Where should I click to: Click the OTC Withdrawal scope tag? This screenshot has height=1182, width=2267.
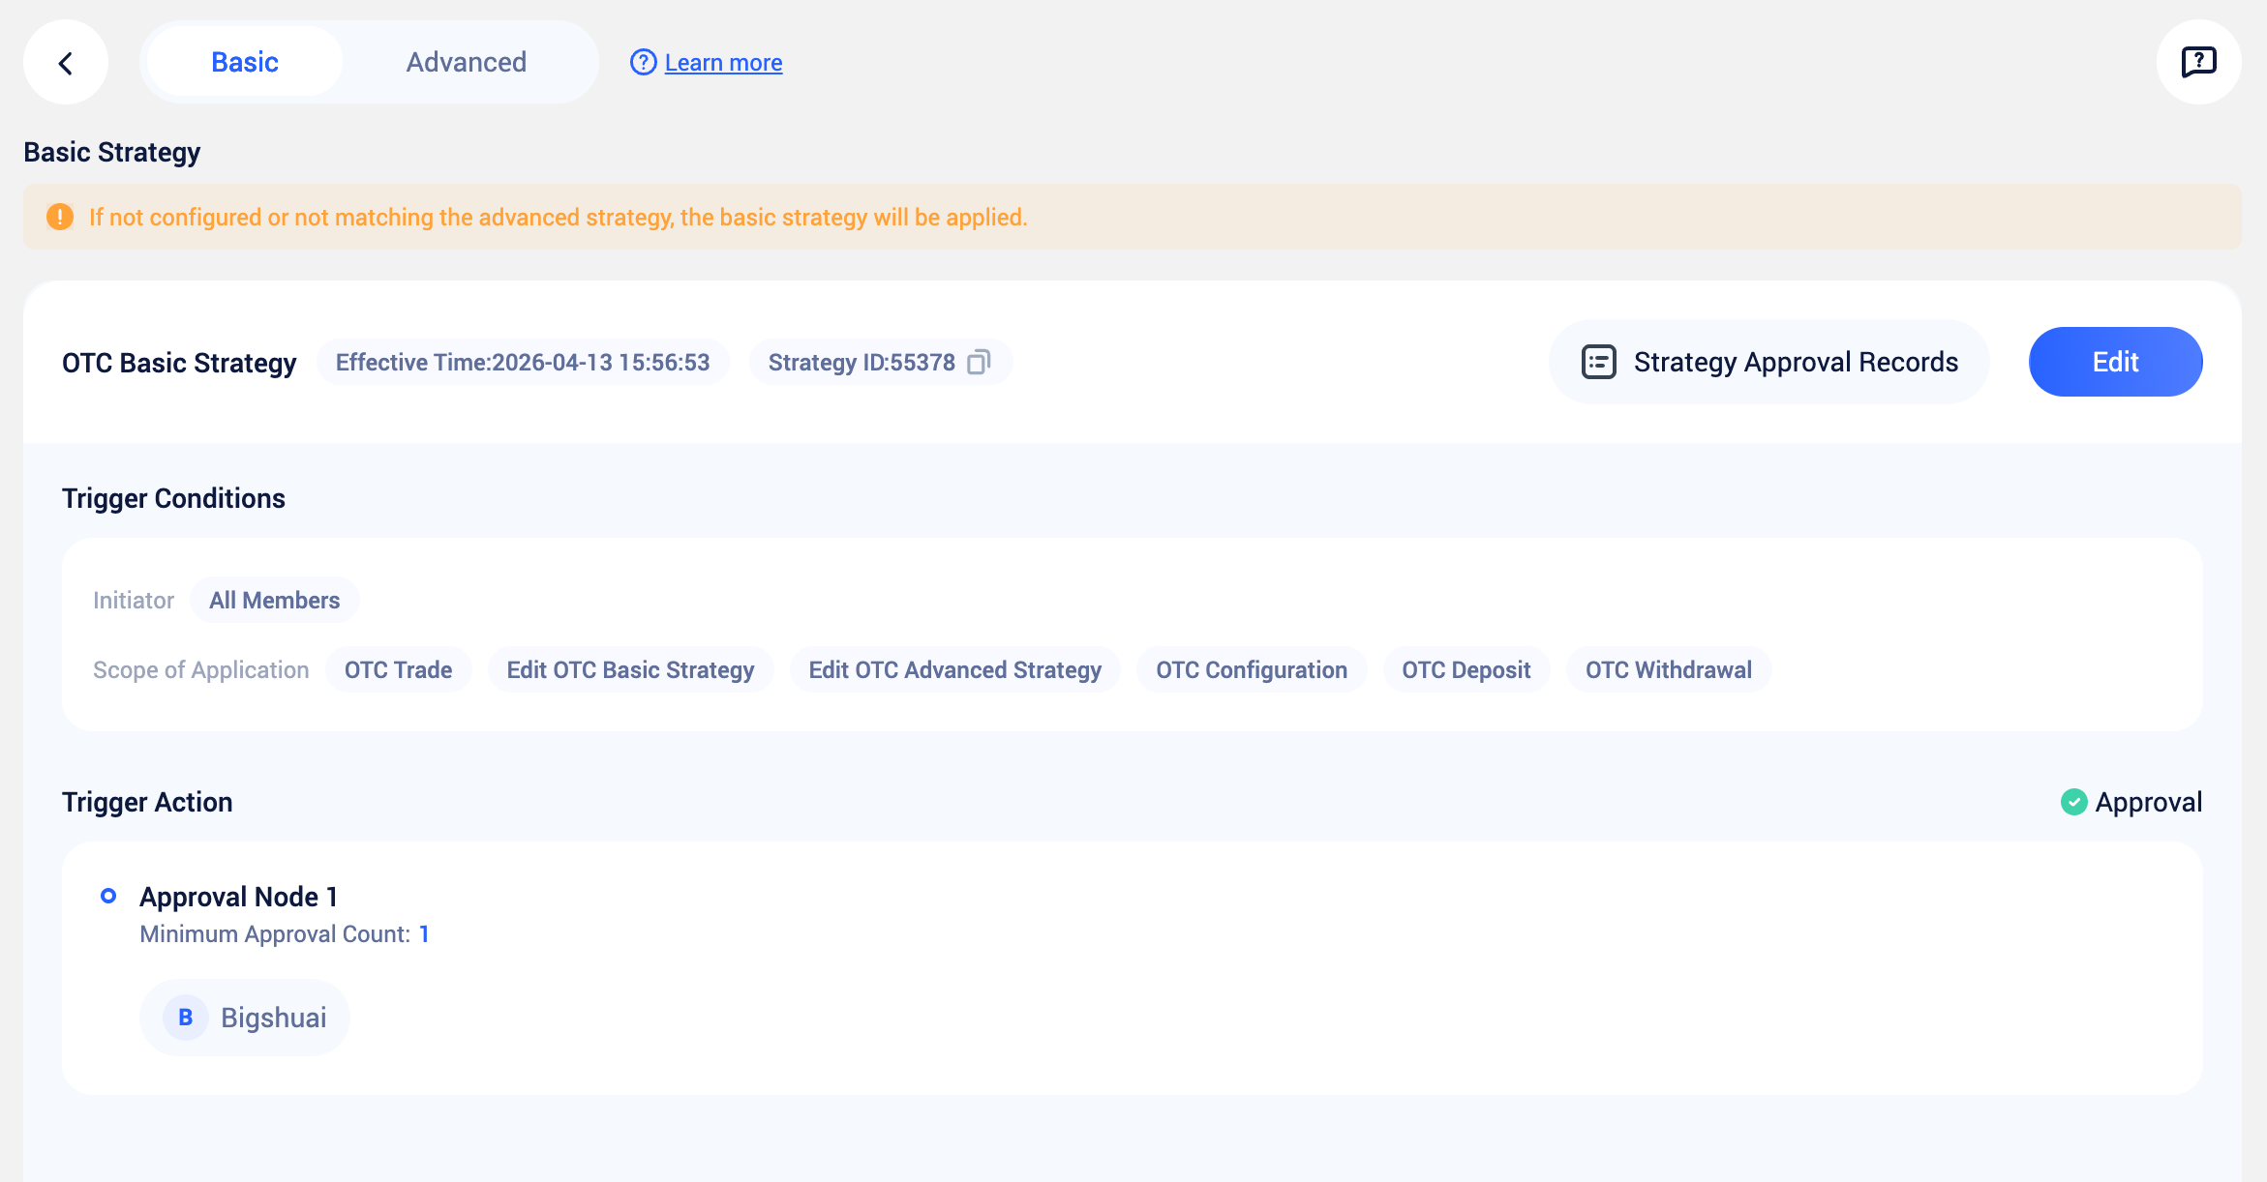pyautogui.click(x=1668, y=670)
